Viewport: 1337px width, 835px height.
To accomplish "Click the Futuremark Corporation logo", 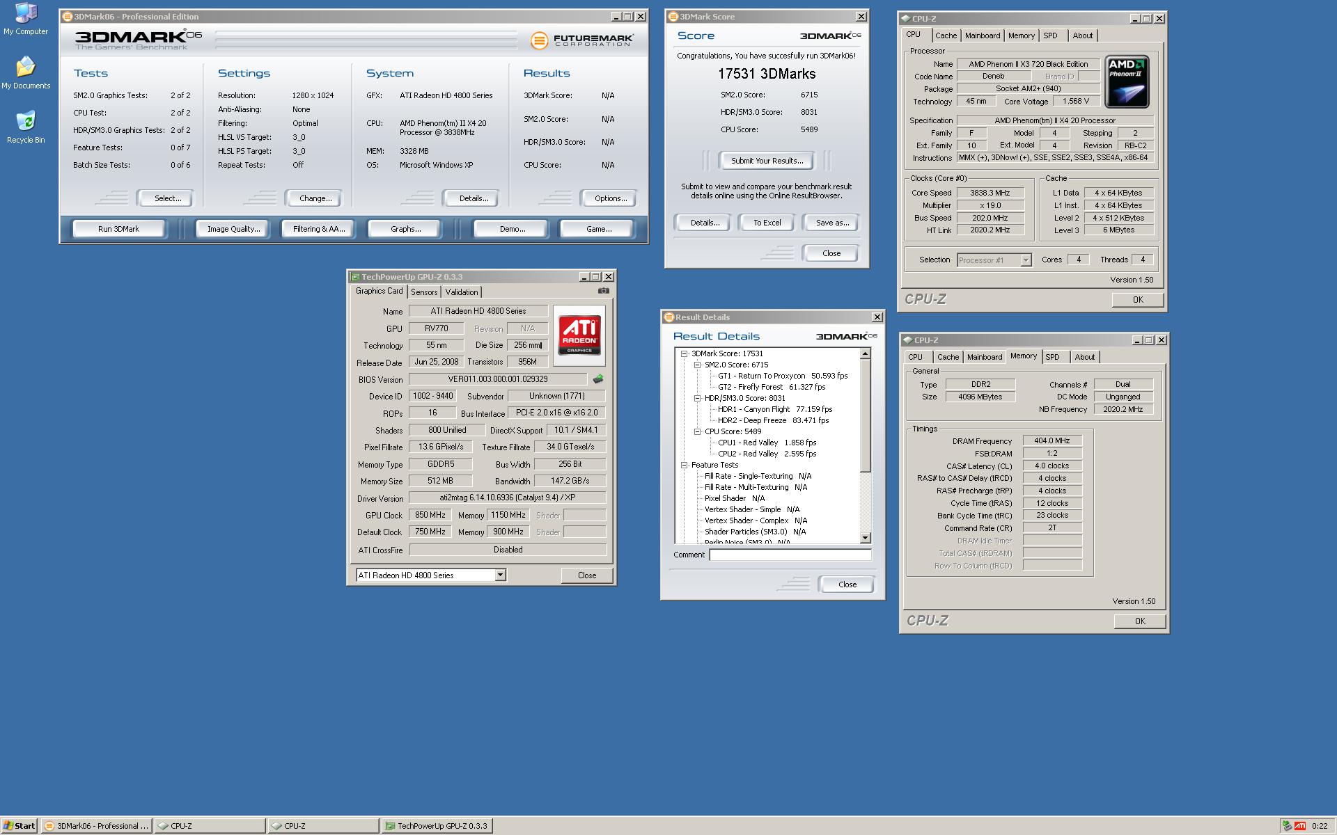I will 583,40.
